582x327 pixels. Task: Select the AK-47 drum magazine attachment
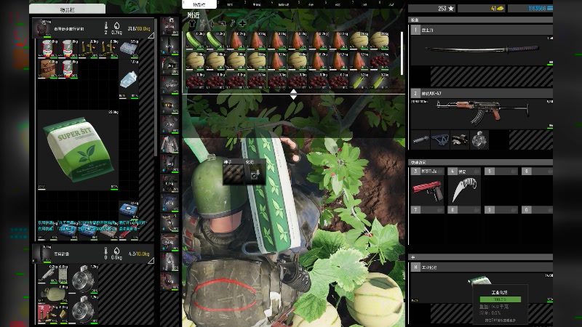[x=479, y=140]
